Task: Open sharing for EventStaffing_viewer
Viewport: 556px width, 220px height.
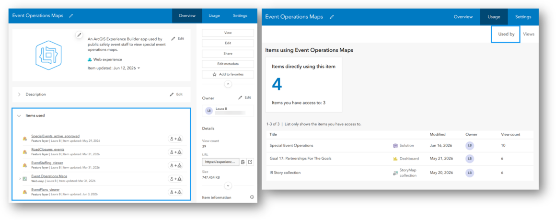Action: click(175, 165)
